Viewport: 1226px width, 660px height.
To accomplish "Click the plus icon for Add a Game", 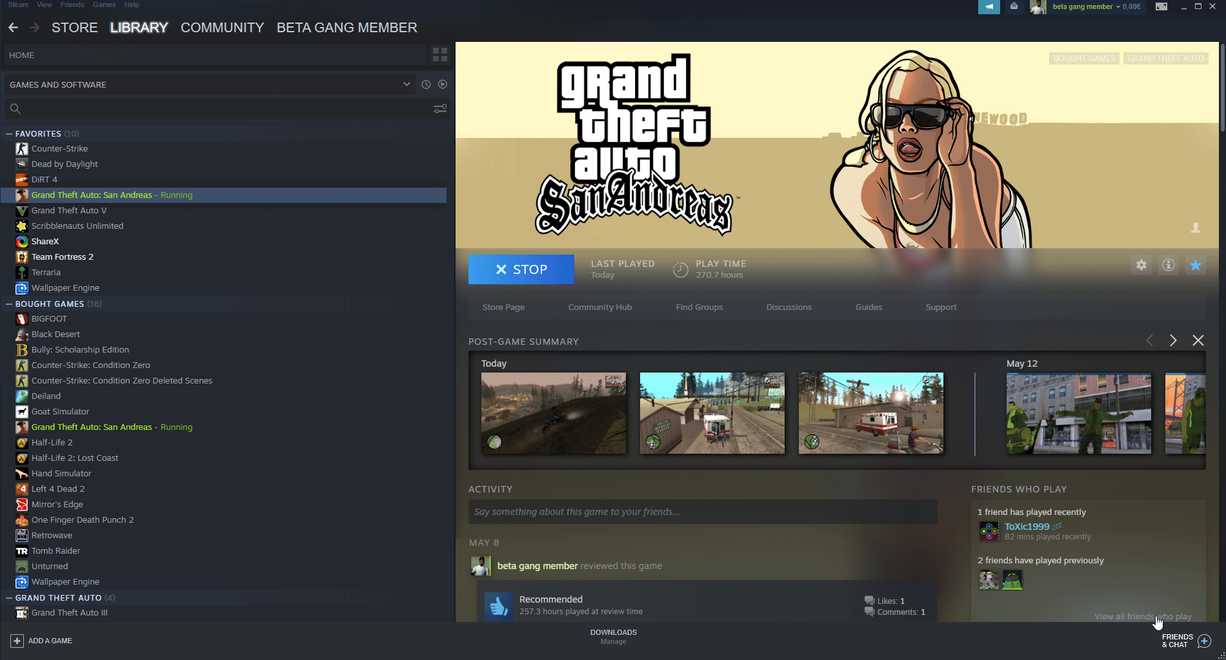I will coord(17,641).
